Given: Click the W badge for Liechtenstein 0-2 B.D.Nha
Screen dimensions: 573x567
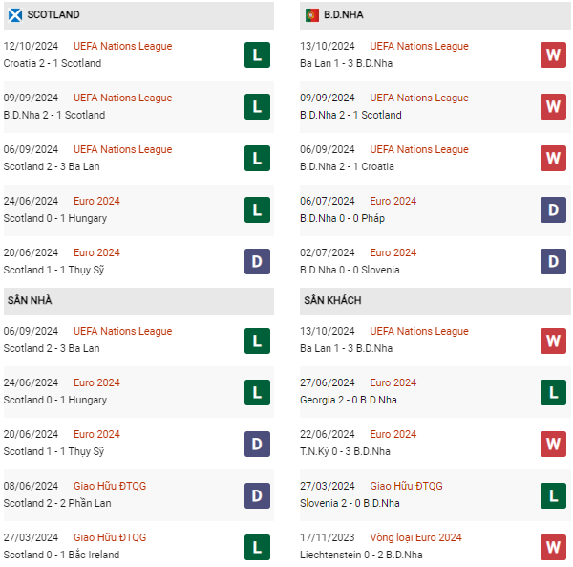Looking at the screenshot, I should pyautogui.click(x=553, y=547).
